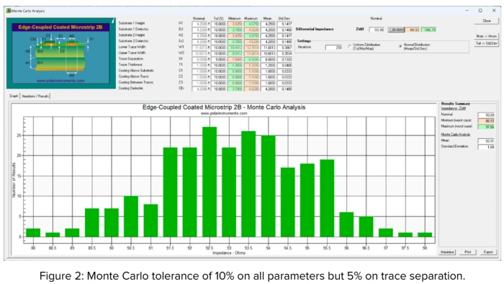Viewport: 504px width, 284px height.
Task: Click the 'Trace Separation' parameter label
Action: [130, 59]
